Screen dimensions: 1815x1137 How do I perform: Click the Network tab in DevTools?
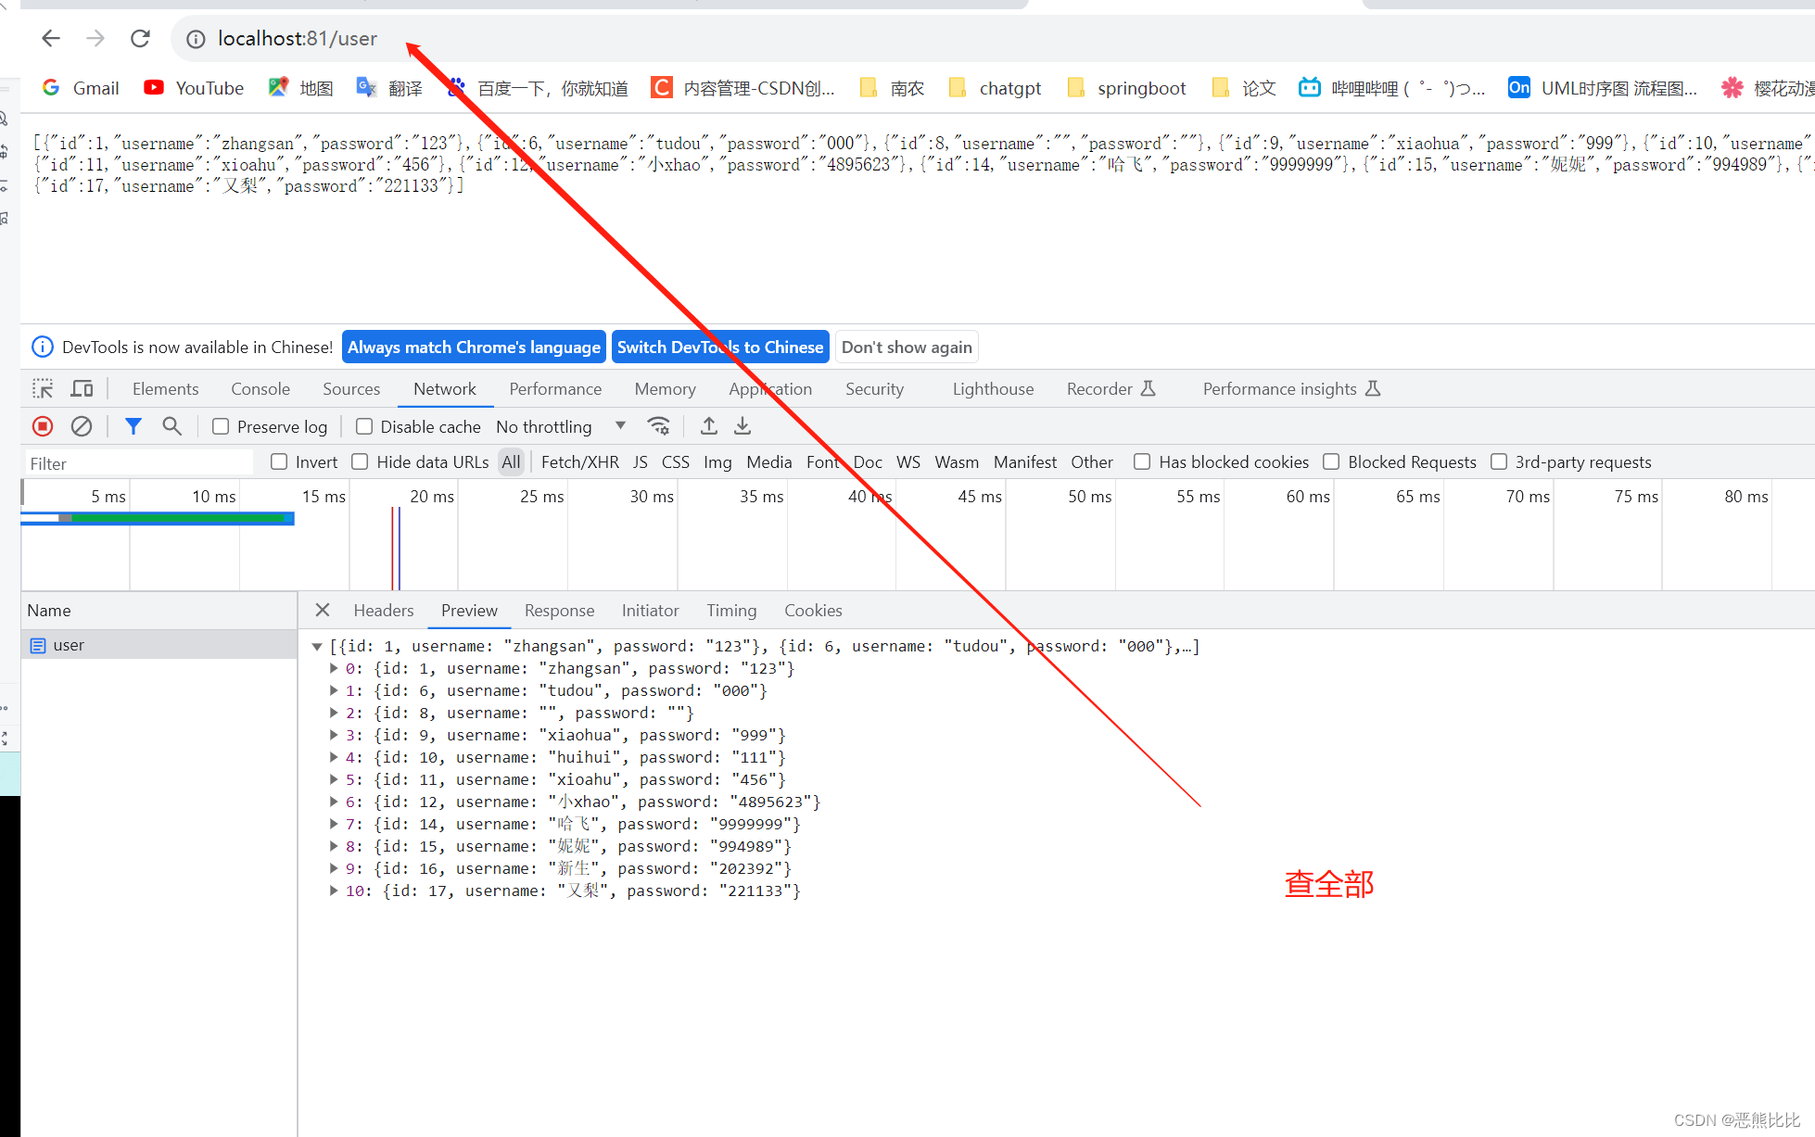pyautogui.click(x=444, y=389)
